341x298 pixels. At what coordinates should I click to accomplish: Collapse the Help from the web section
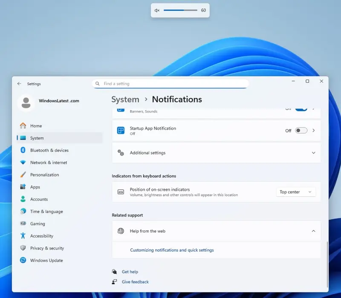(x=313, y=231)
